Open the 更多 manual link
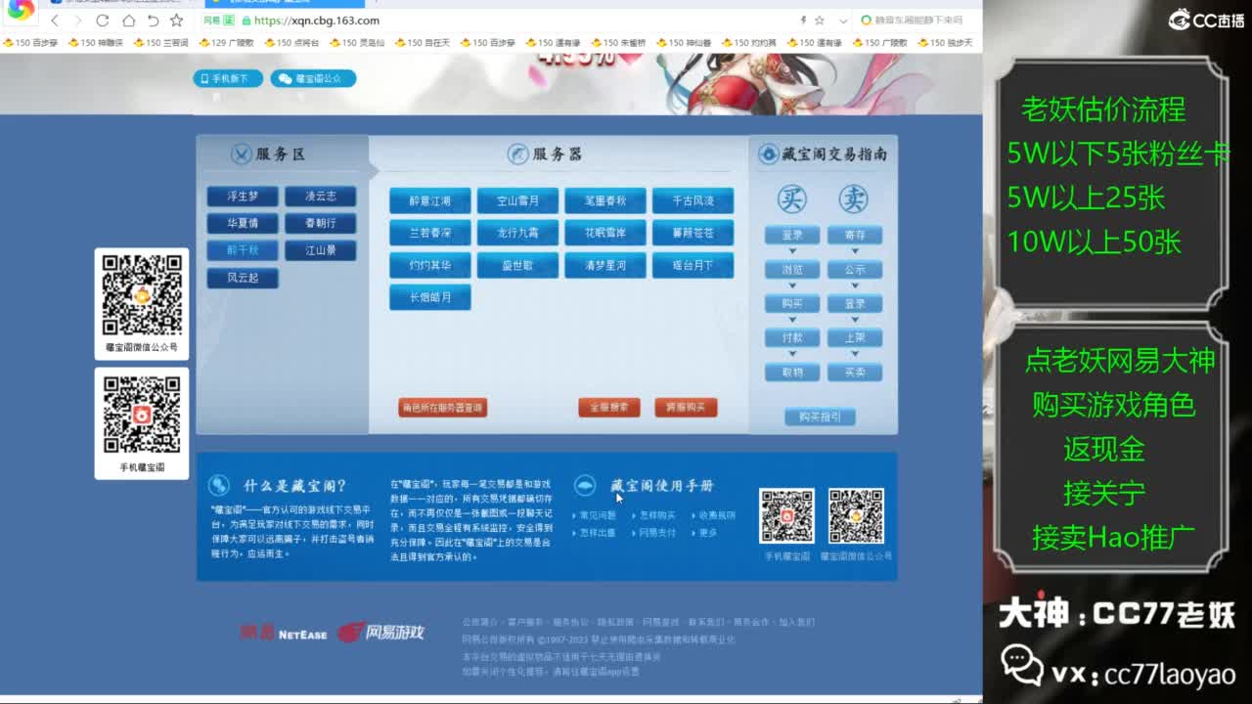The width and height of the screenshot is (1252, 704). [708, 533]
